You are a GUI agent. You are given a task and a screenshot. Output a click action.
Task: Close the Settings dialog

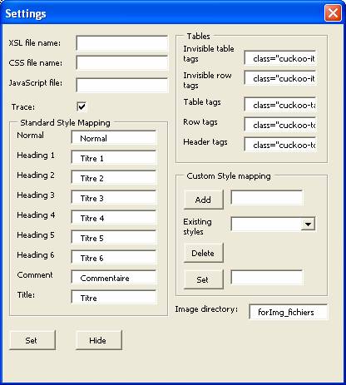(x=333, y=13)
